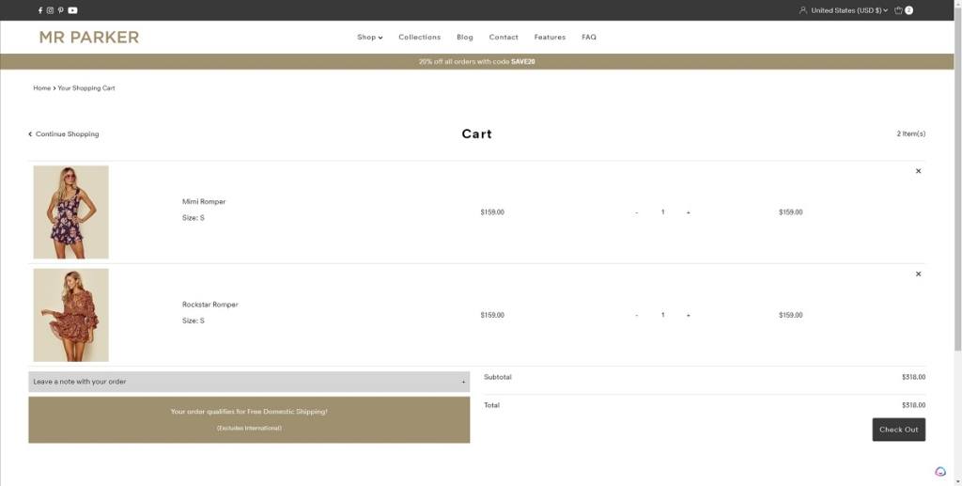962x486 pixels.
Task: Click the Continue Shopping link
Action: pyautogui.click(x=64, y=134)
